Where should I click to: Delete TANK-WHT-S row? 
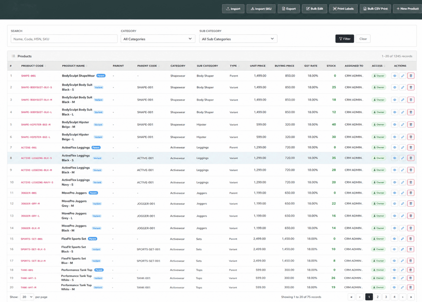pyautogui.click(x=410, y=278)
